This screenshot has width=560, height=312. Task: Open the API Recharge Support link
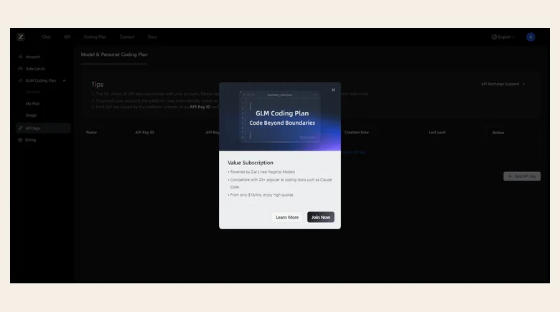[x=500, y=84]
